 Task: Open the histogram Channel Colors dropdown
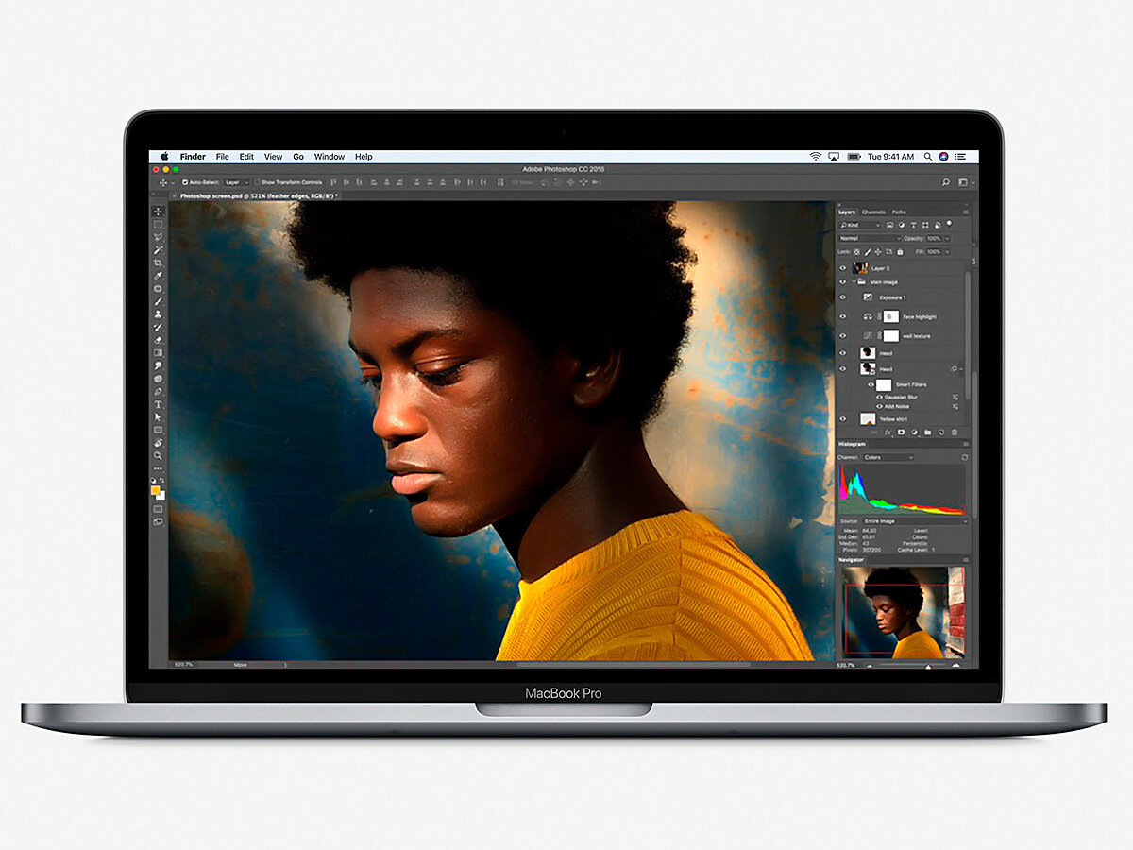point(888,457)
